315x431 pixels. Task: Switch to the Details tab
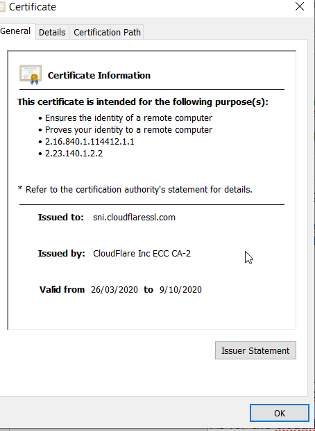pos(52,33)
